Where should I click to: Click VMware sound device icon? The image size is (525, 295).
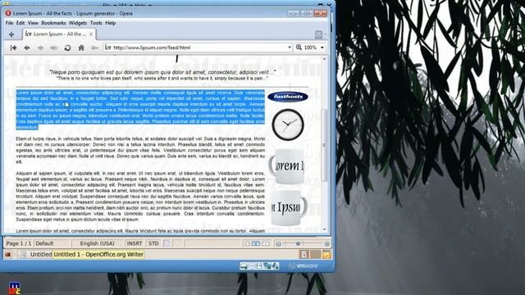click(x=275, y=266)
